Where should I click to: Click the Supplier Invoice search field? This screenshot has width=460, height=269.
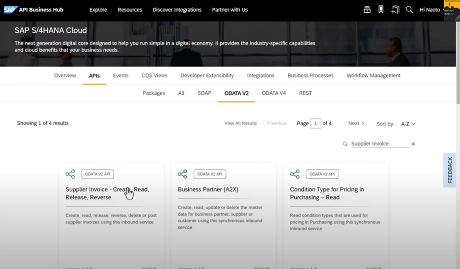[380, 144]
